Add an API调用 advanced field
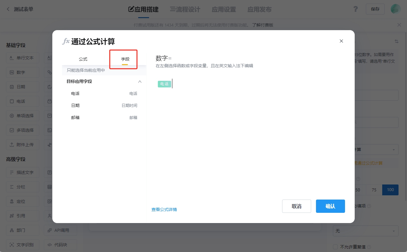This screenshot has width=407, height=252. point(60,230)
